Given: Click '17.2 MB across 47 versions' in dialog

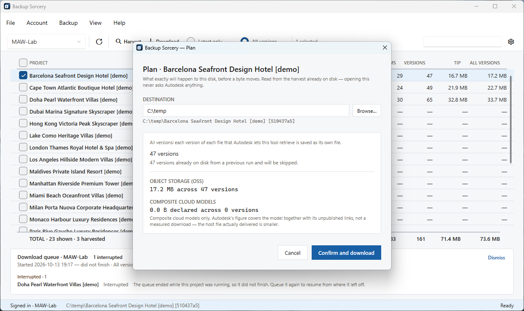Looking at the screenshot, I should (x=194, y=190).
